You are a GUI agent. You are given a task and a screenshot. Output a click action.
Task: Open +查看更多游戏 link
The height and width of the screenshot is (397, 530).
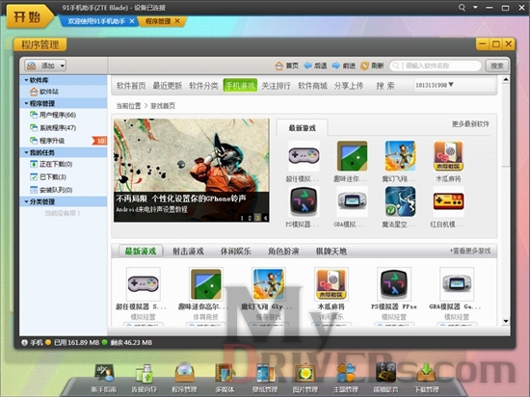click(x=470, y=251)
